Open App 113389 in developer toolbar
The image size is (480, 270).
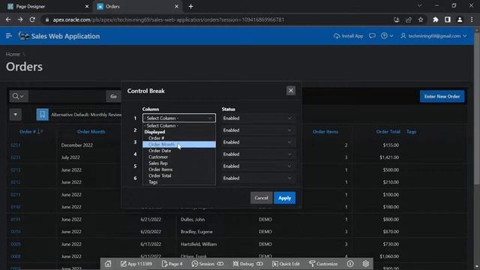click(136, 263)
